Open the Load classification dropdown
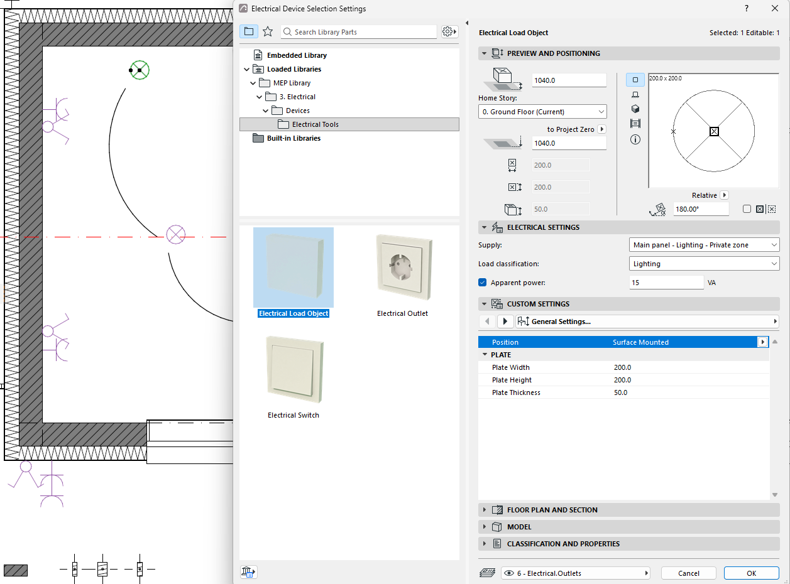This screenshot has height=584, width=790. (x=704, y=264)
